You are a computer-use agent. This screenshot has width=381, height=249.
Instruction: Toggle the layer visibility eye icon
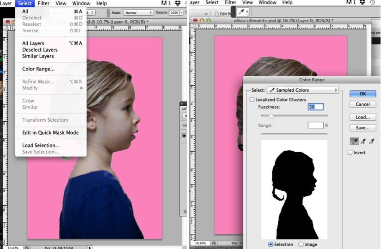point(184,136)
